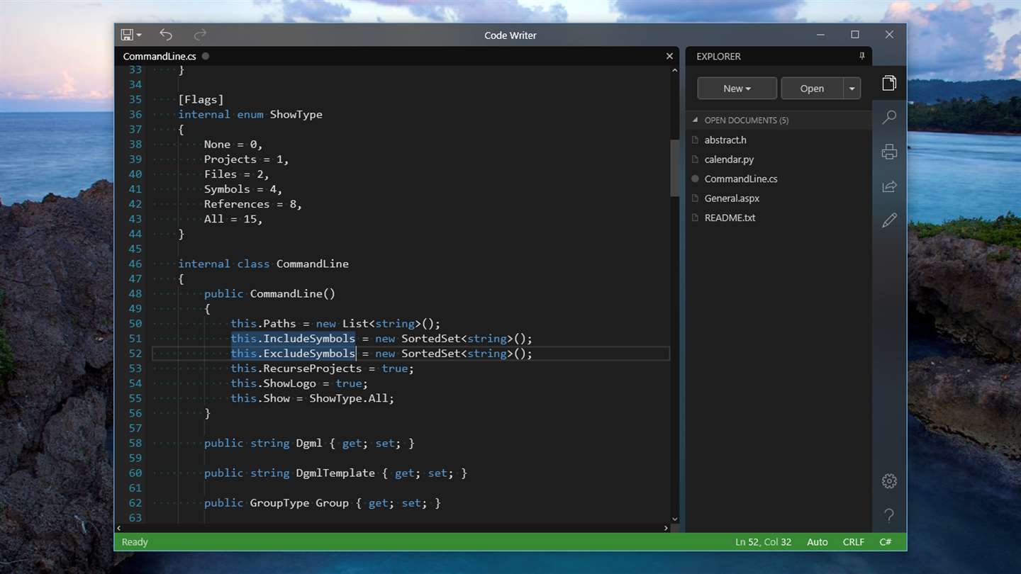Click the 'References = 8,' line
This screenshot has width=1021, height=574.
pyautogui.click(x=253, y=204)
